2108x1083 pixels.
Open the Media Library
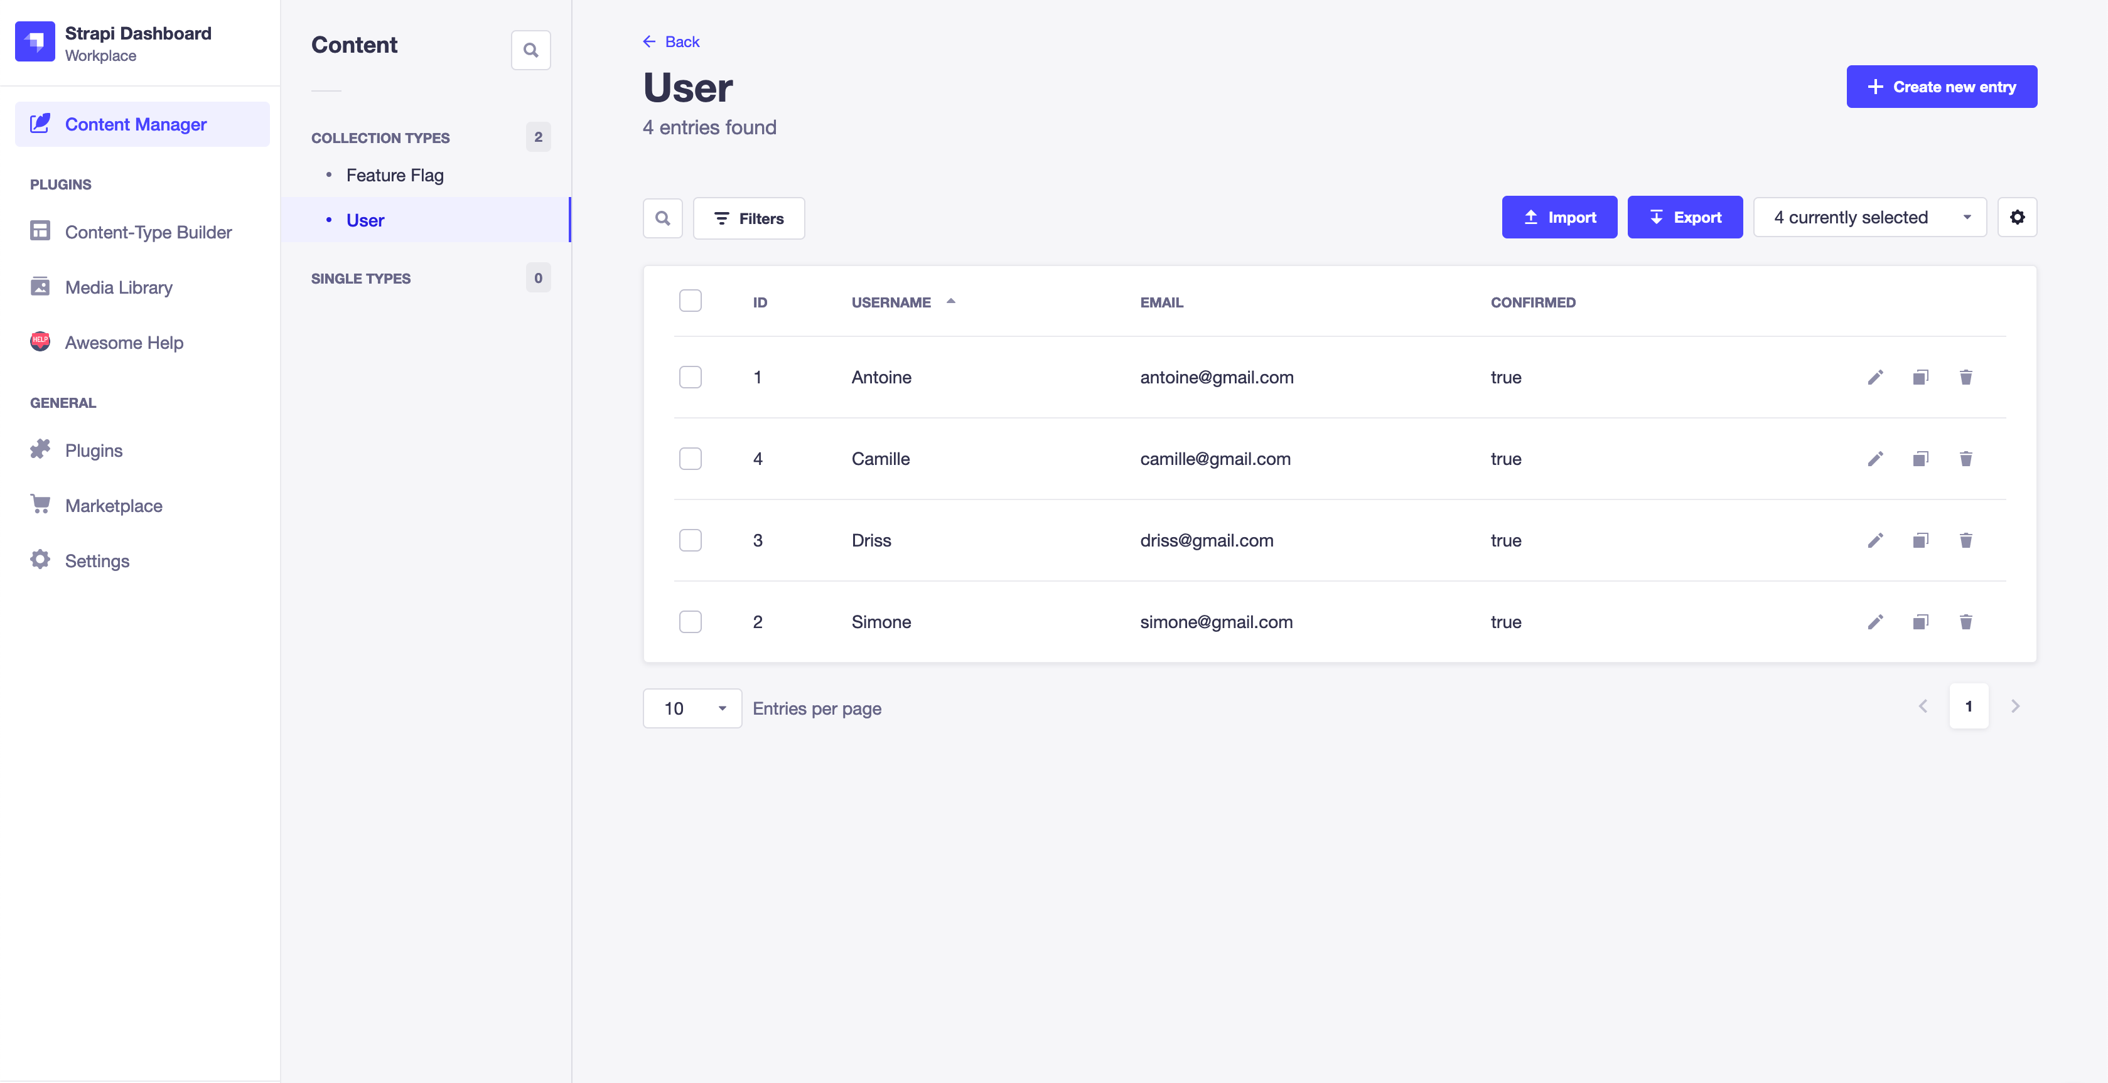pyautogui.click(x=119, y=286)
